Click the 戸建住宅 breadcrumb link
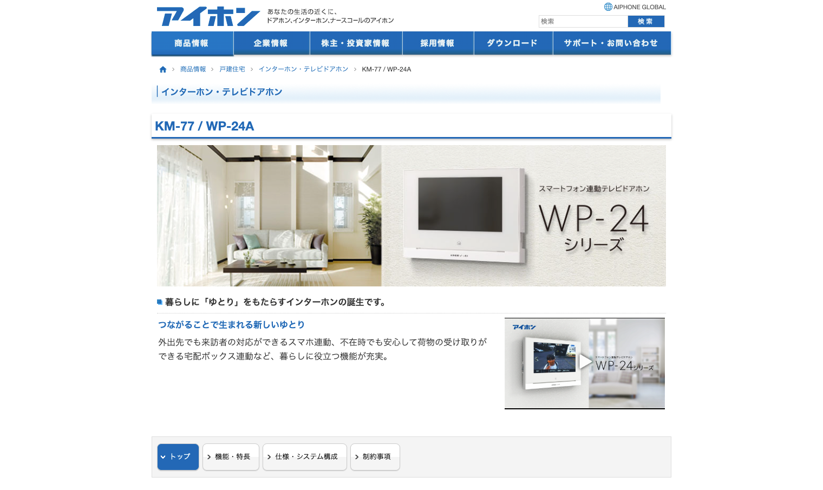The image size is (823, 490). pos(232,69)
